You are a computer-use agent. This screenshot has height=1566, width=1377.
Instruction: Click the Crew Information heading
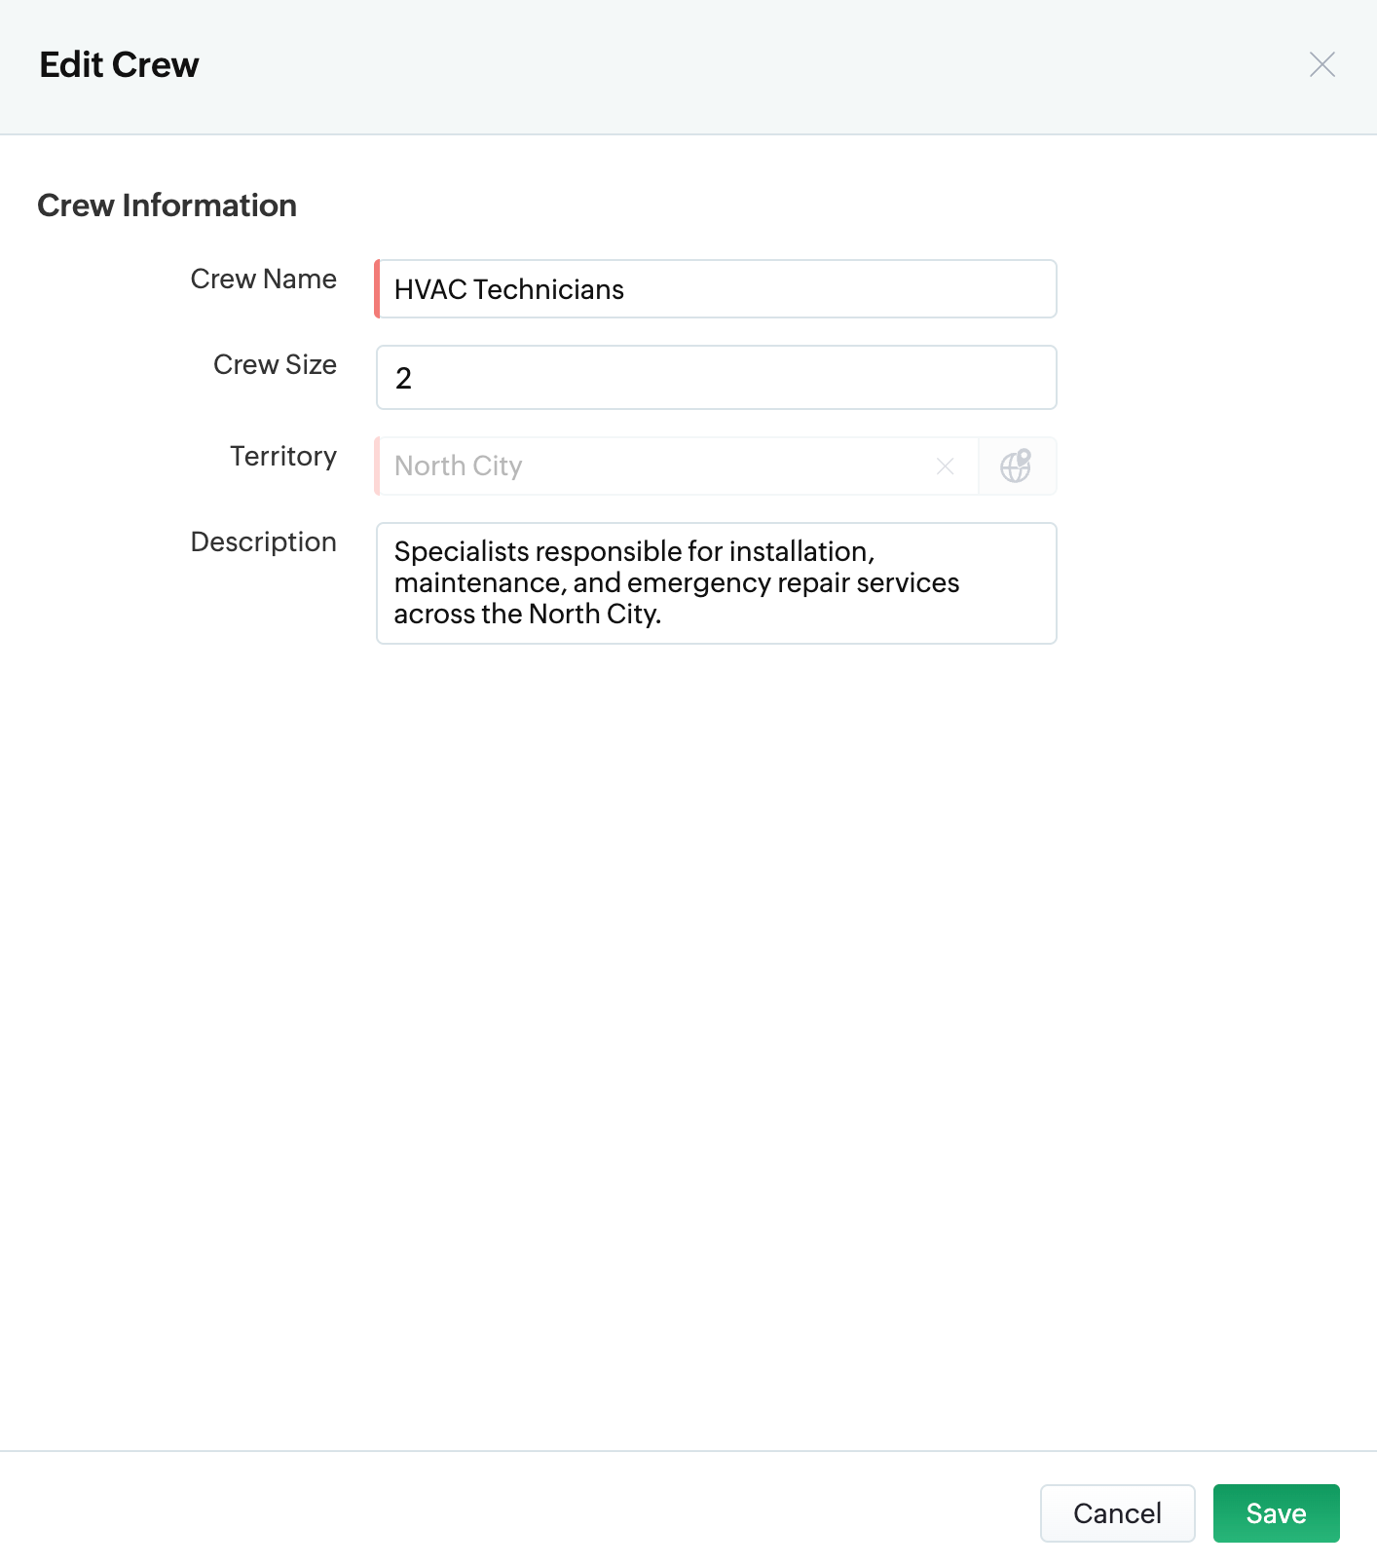point(167,205)
